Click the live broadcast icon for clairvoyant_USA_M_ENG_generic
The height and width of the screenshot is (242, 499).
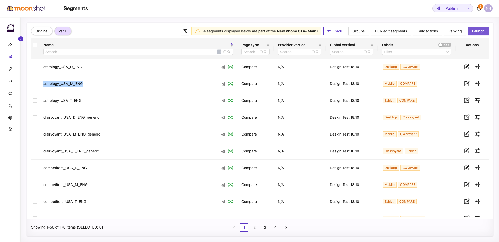coord(231,134)
